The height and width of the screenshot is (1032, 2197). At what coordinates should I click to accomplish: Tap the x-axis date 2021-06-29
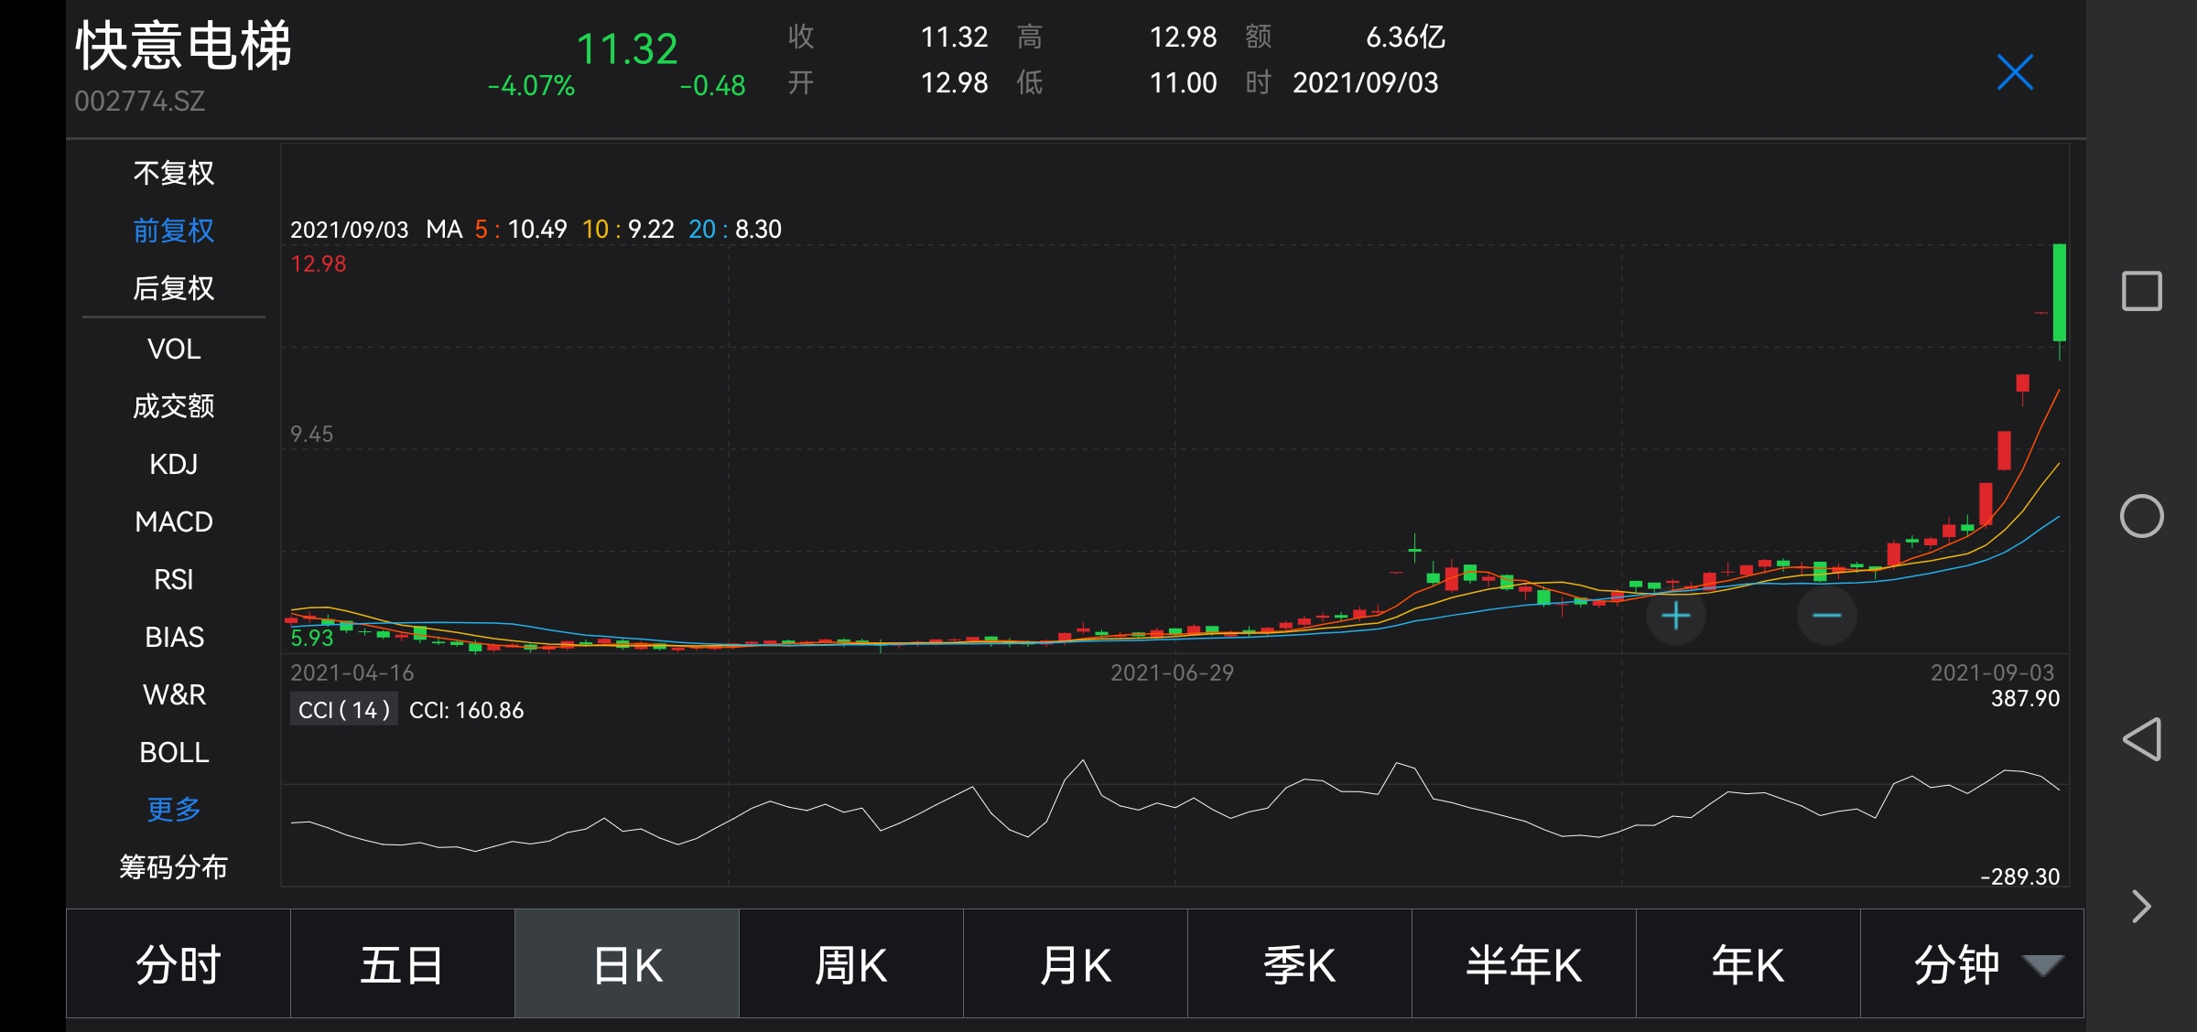(x=1172, y=673)
